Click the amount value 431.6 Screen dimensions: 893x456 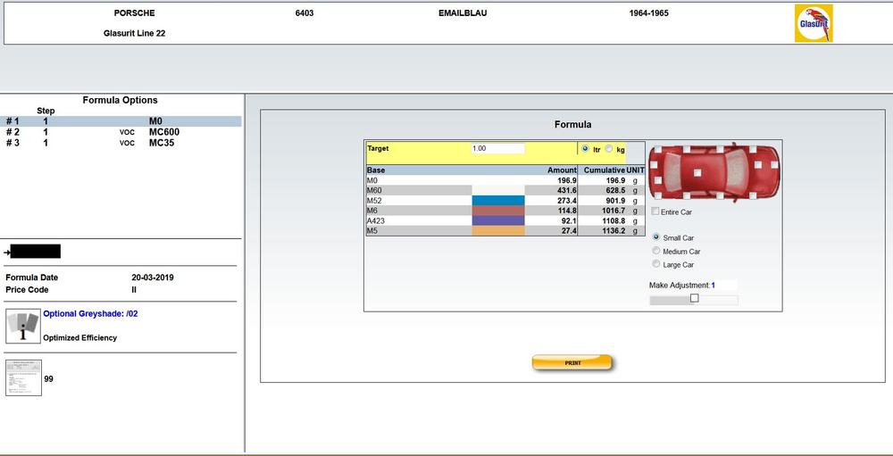(565, 190)
